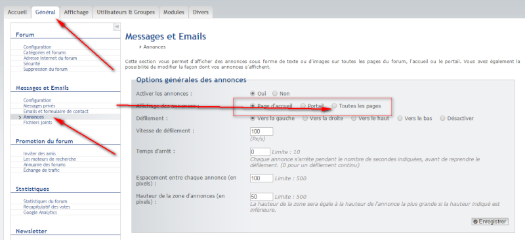
Task: Open the Sécurité link
Action: [31, 64]
